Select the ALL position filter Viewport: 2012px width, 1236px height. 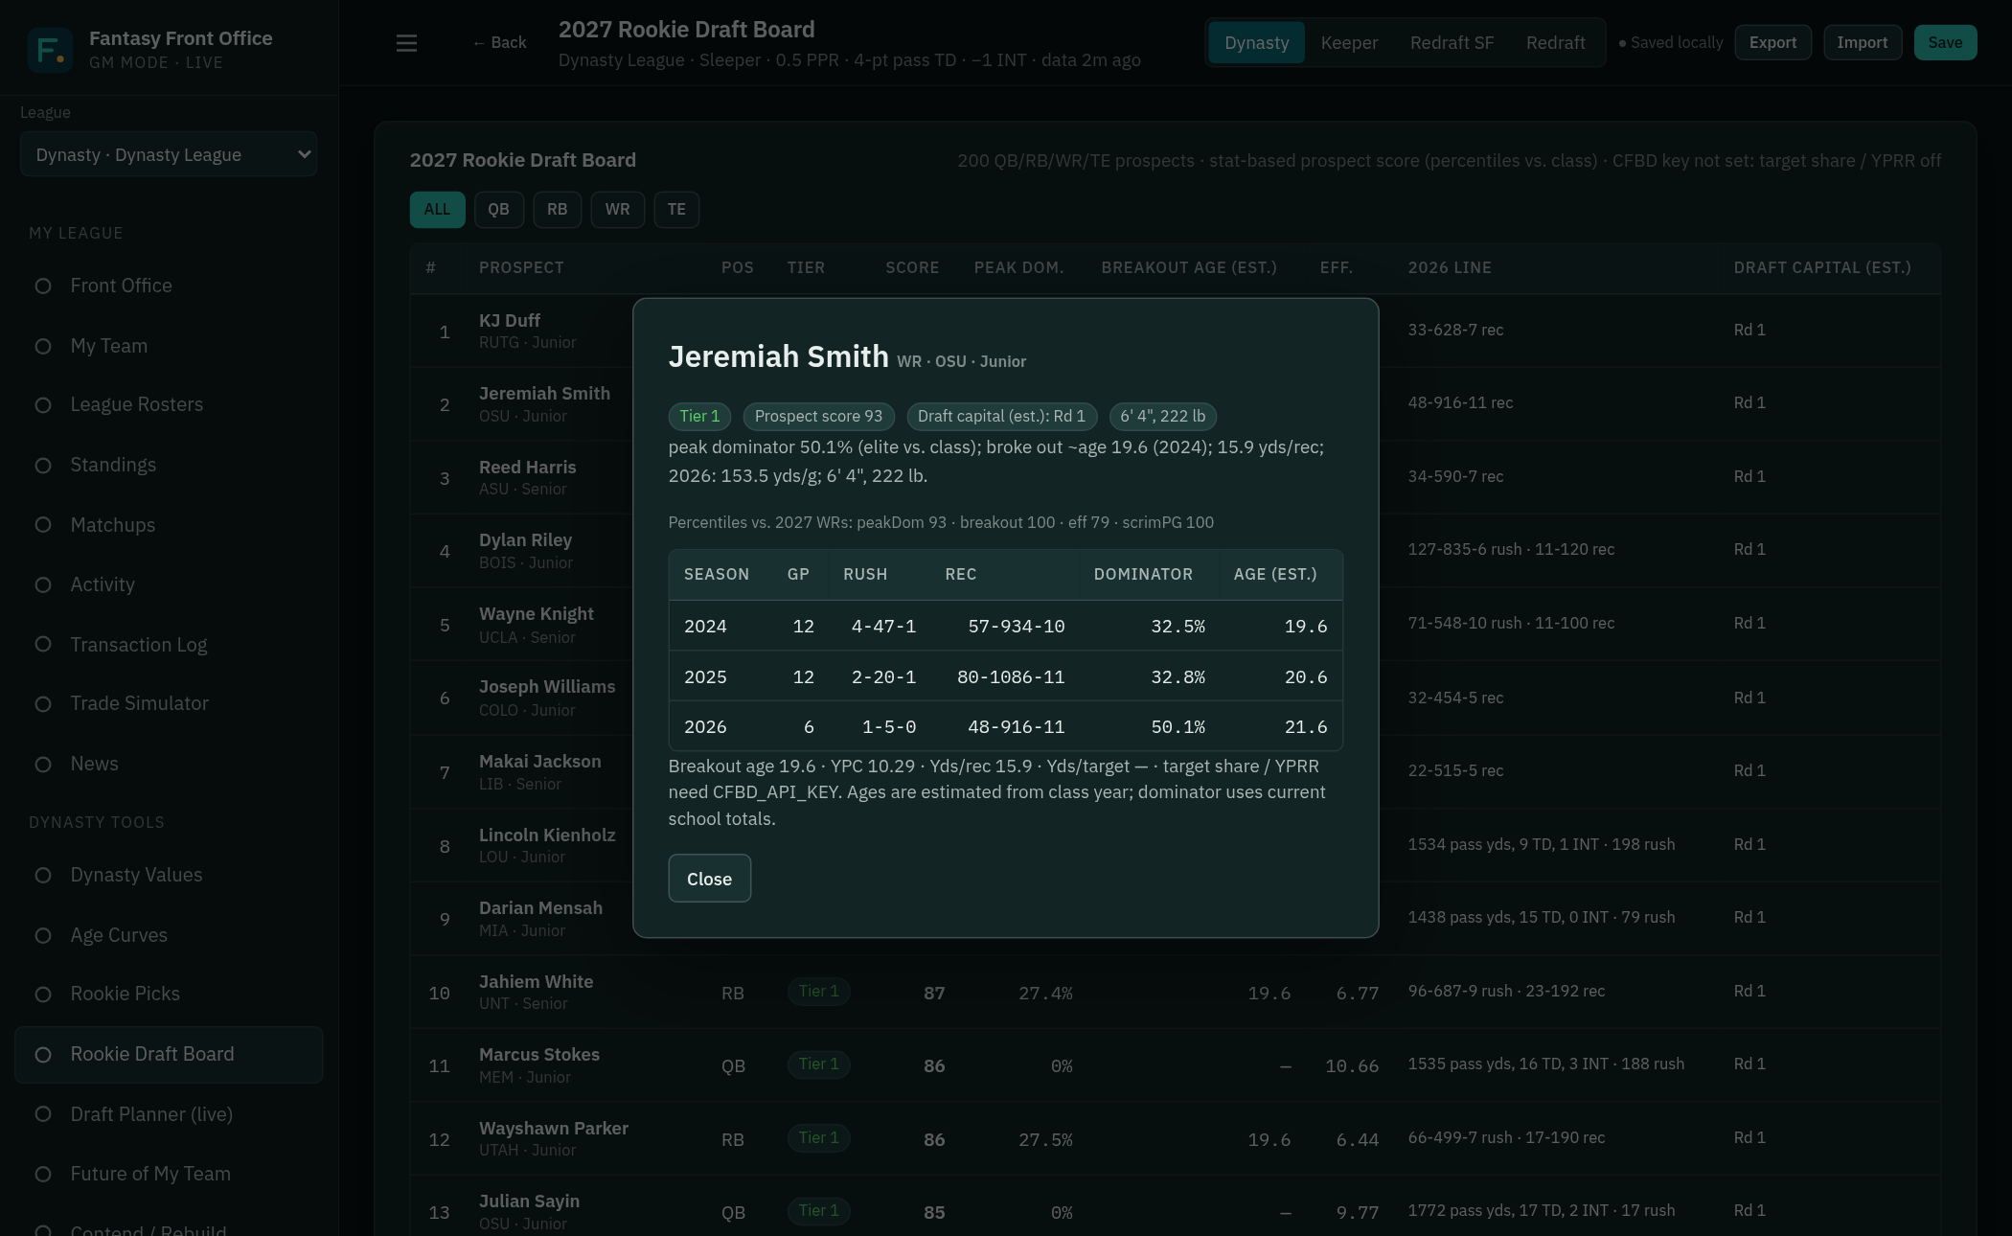(x=437, y=210)
